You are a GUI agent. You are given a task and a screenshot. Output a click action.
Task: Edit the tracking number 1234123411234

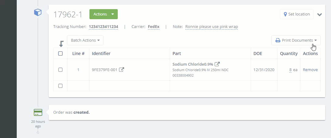coord(103,27)
